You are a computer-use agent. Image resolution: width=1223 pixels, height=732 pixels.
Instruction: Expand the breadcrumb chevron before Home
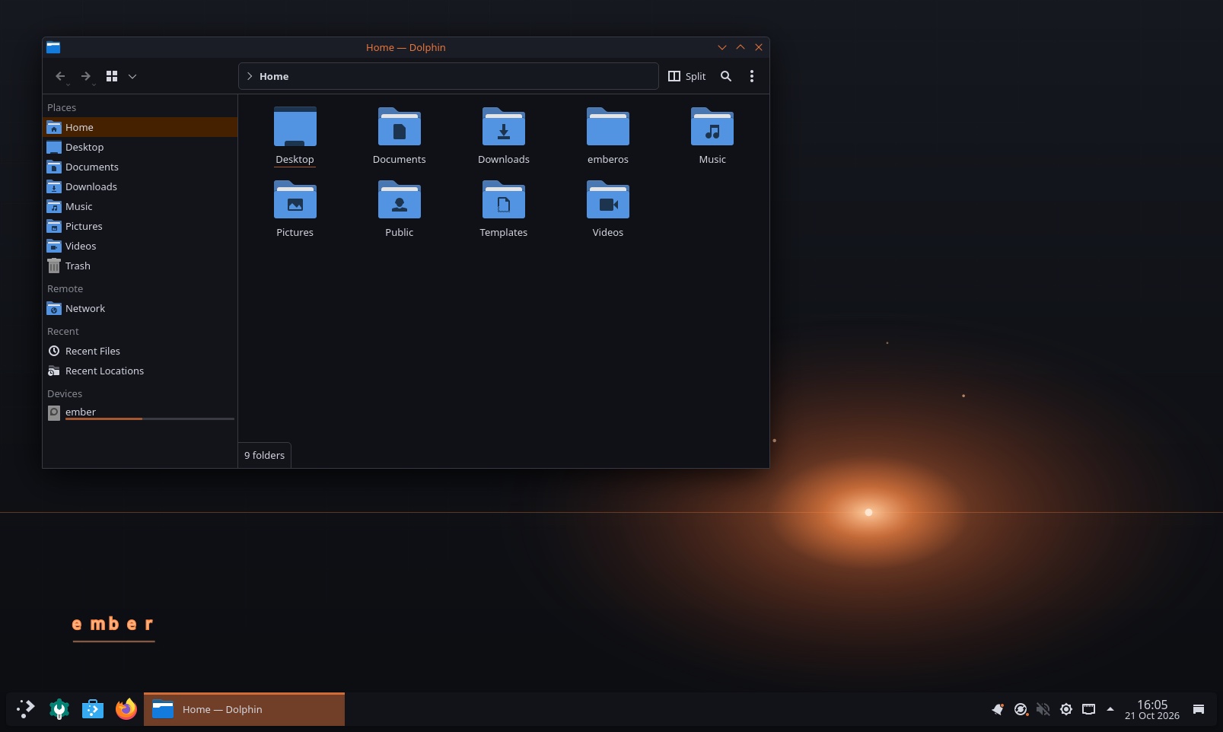pyautogui.click(x=250, y=76)
